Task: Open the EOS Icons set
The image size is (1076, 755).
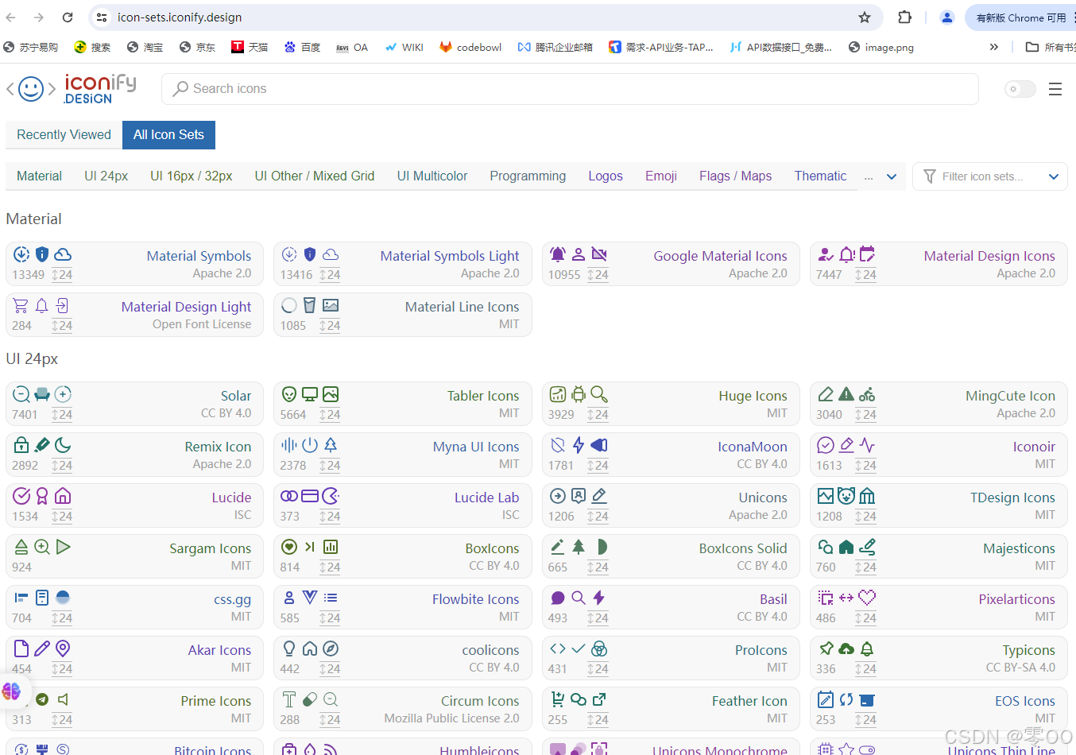Action: (x=939, y=709)
